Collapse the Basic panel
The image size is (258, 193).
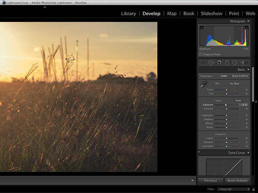click(248, 69)
